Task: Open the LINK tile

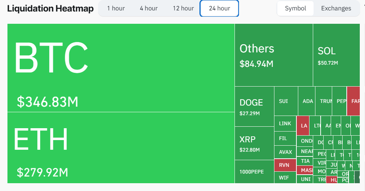Action: pos(285,123)
